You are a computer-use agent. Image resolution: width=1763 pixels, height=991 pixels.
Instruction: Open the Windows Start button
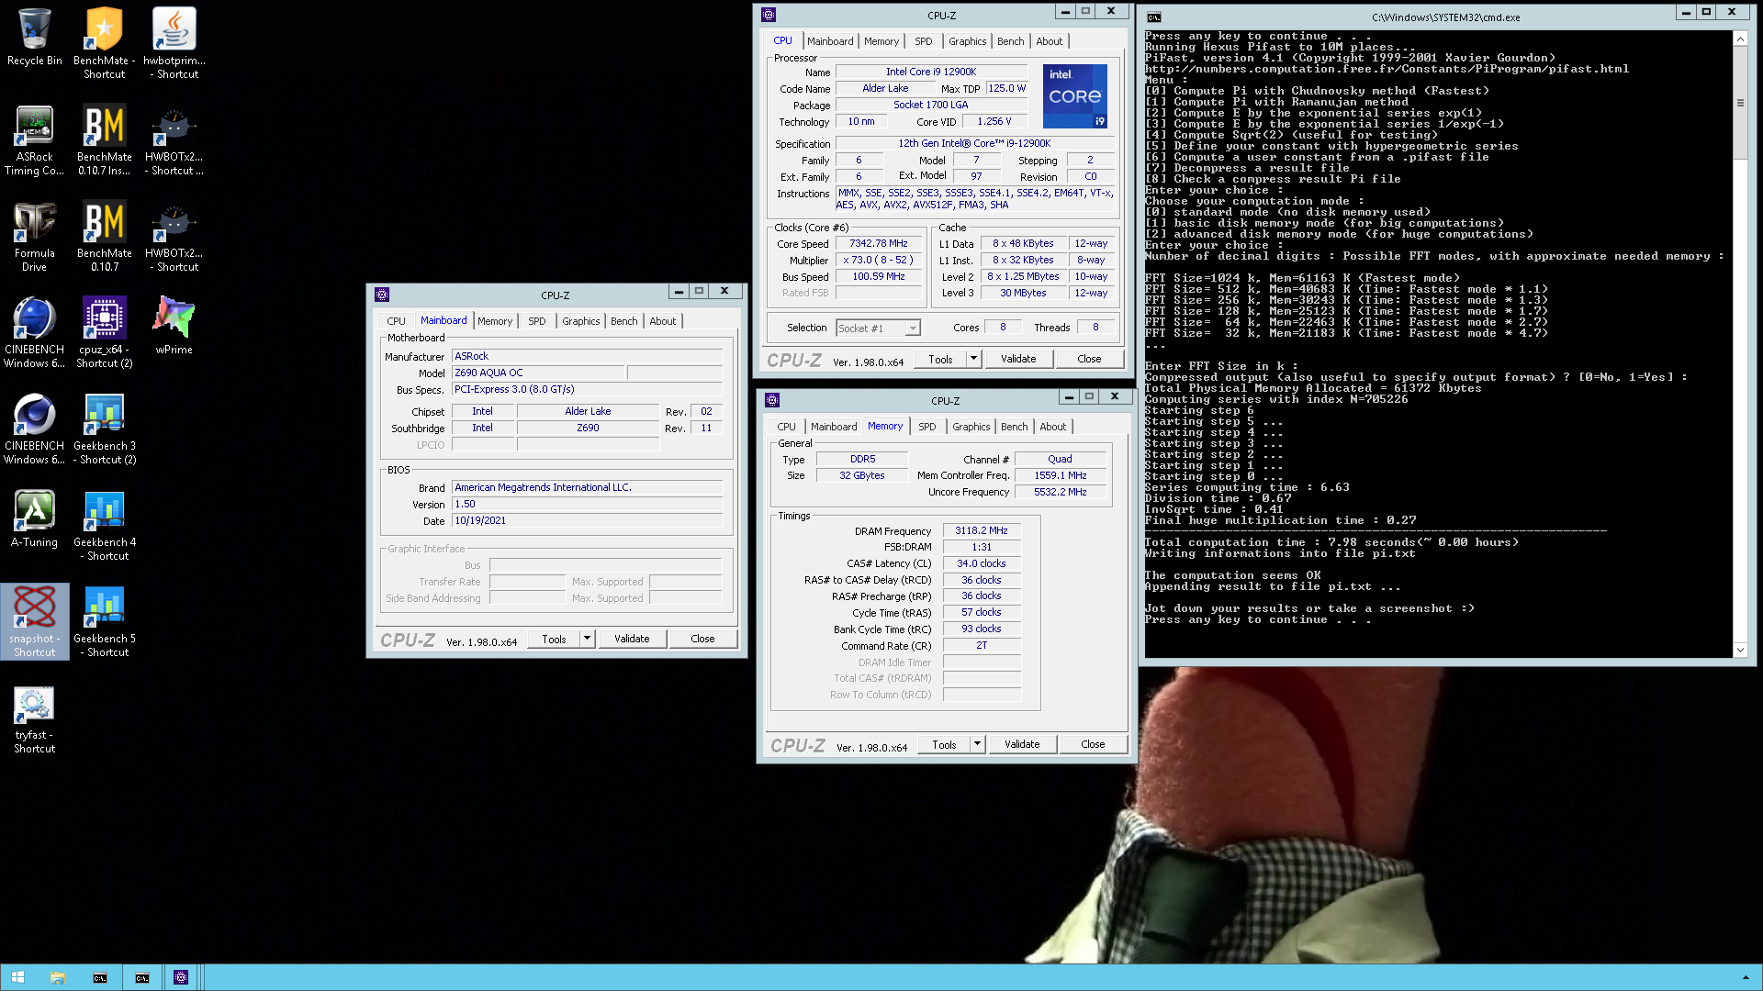[x=17, y=977]
